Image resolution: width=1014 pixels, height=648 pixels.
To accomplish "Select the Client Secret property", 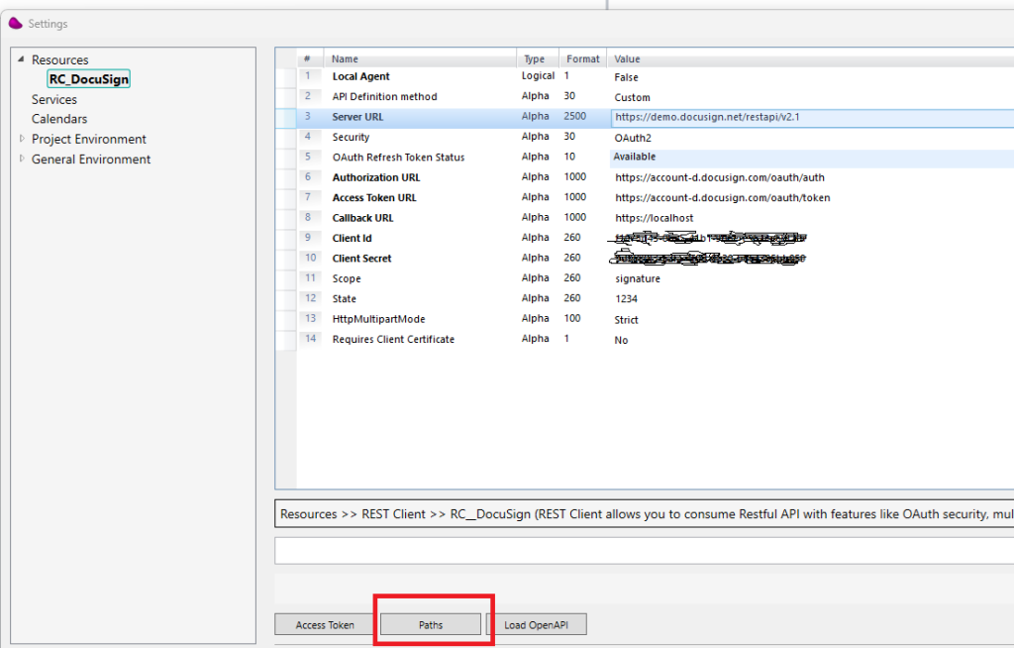I will click(x=362, y=259).
